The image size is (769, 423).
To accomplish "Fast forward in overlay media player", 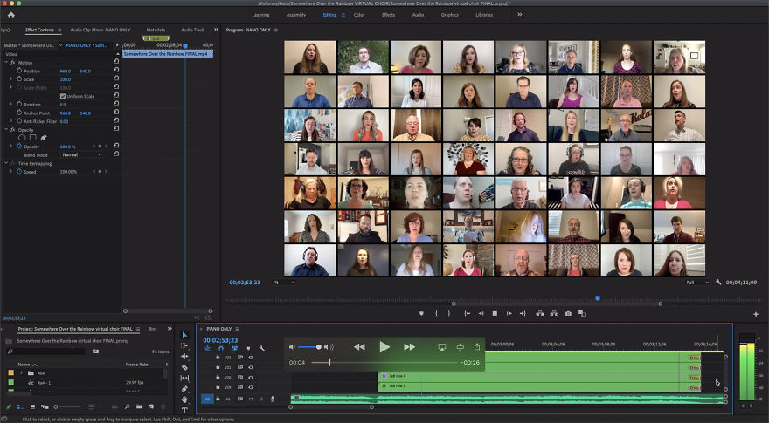I will tap(410, 347).
